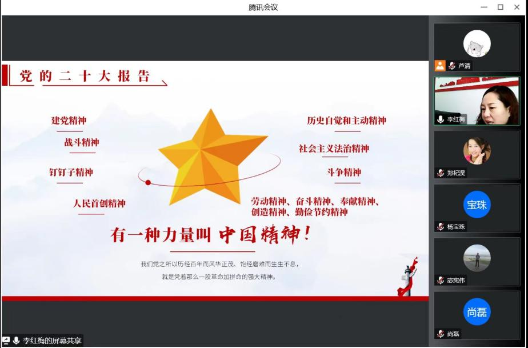Select 芦清's hamster avatar tile

pyautogui.click(x=477, y=43)
